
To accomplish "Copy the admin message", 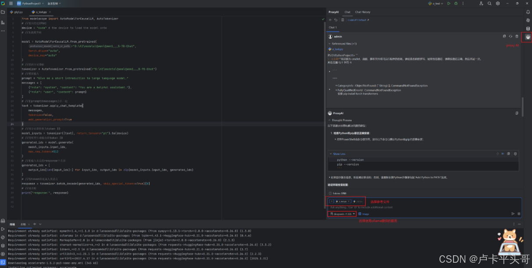I will tap(504, 36).
